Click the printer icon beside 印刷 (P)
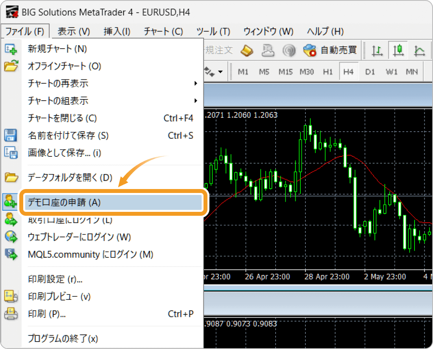Screen dimensions: 433x349 (11, 314)
